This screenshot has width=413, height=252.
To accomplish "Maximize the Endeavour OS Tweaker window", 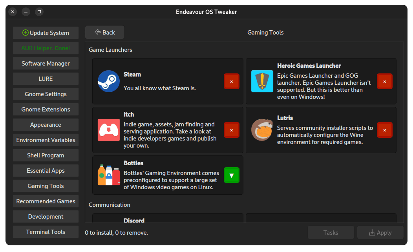I will click(x=39, y=12).
